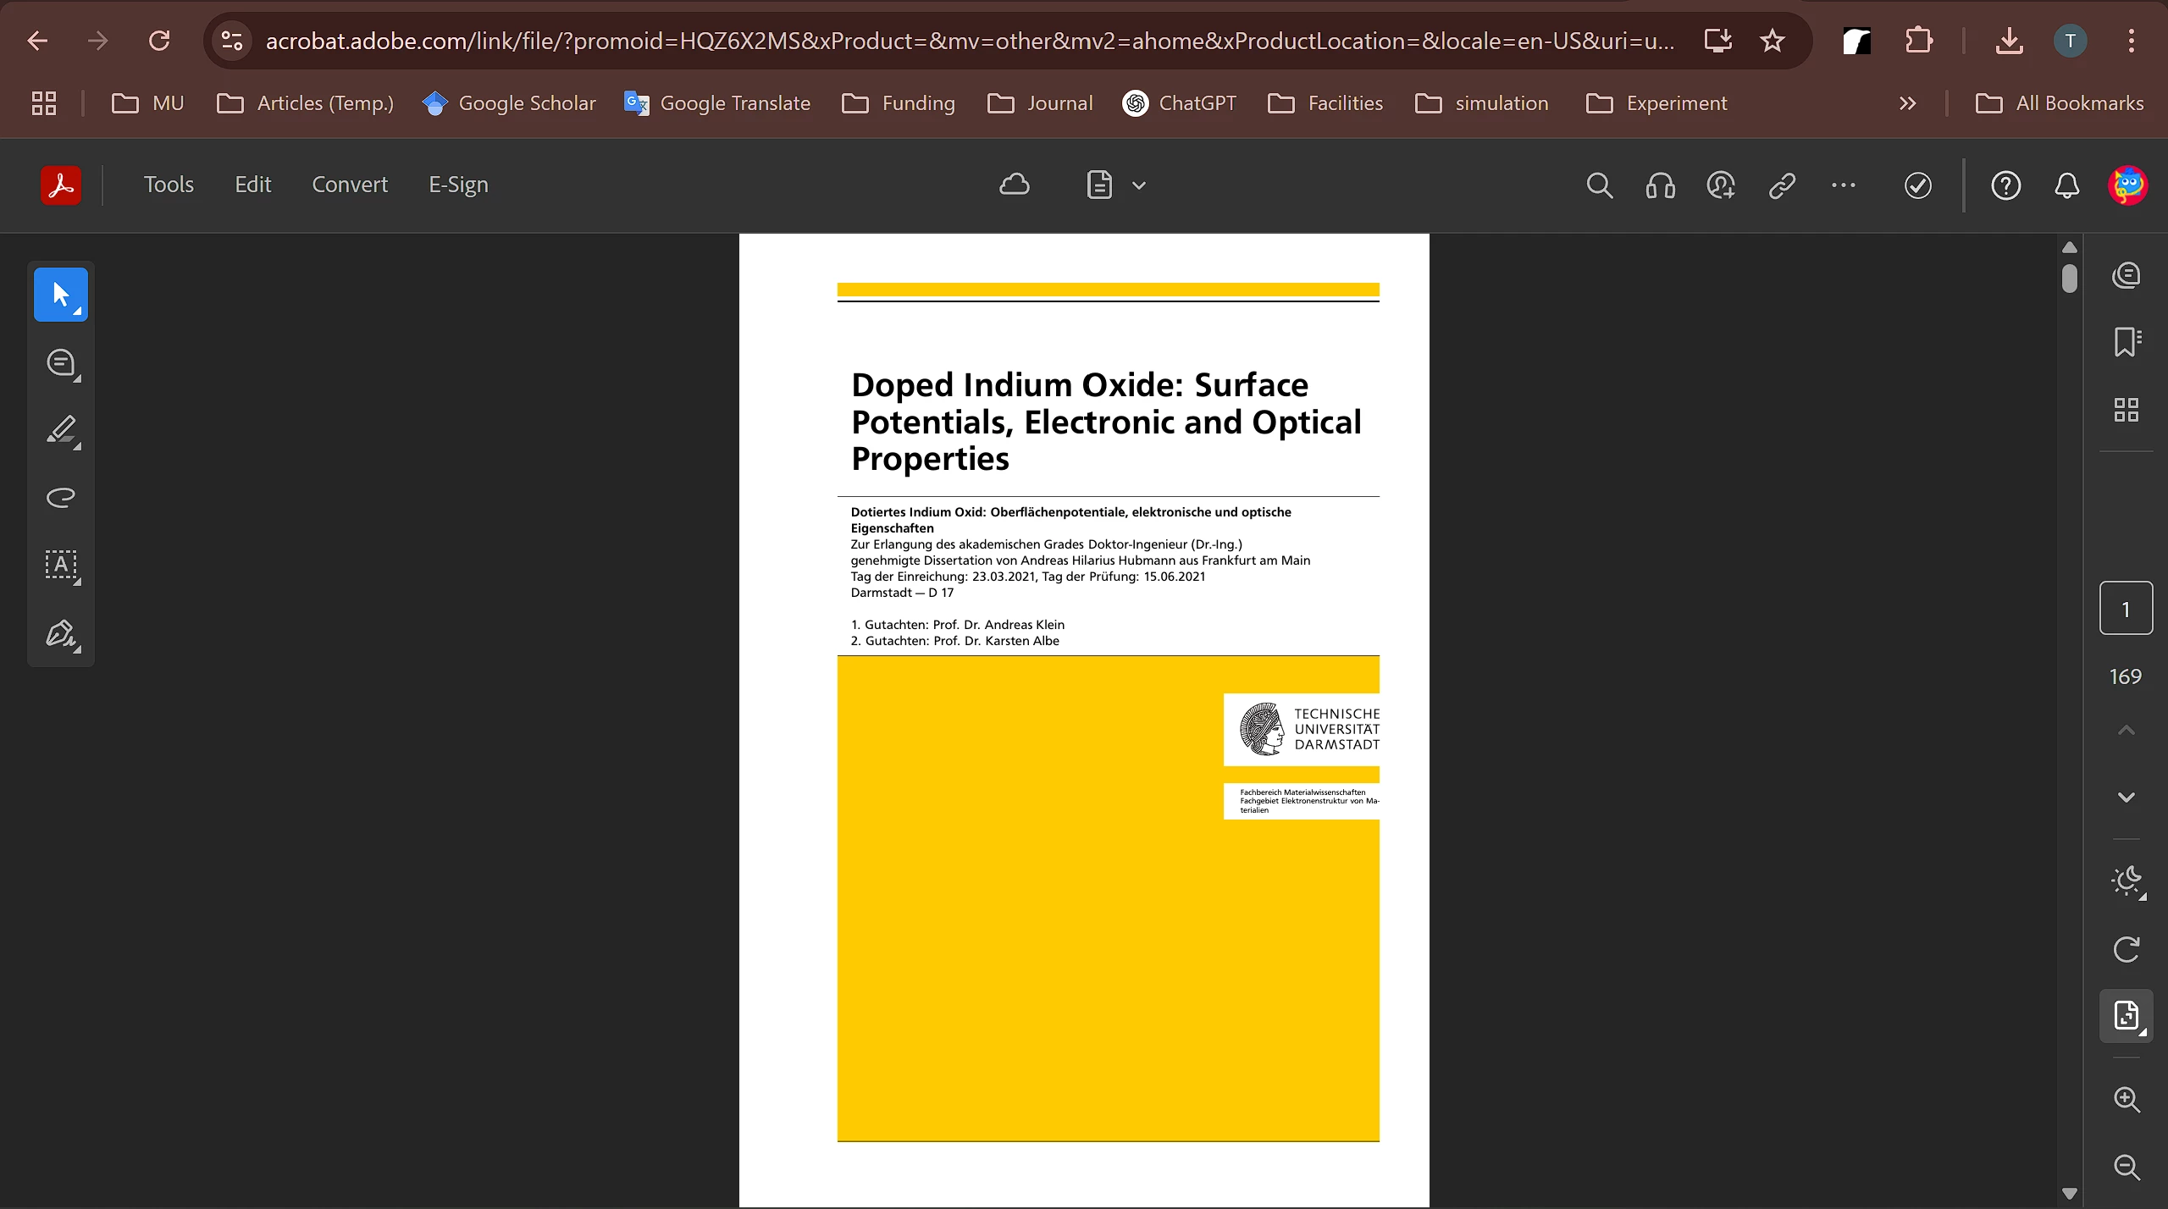Expand the hidden bookmarks chevron
The image size is (2168, 1209).
1907,103
